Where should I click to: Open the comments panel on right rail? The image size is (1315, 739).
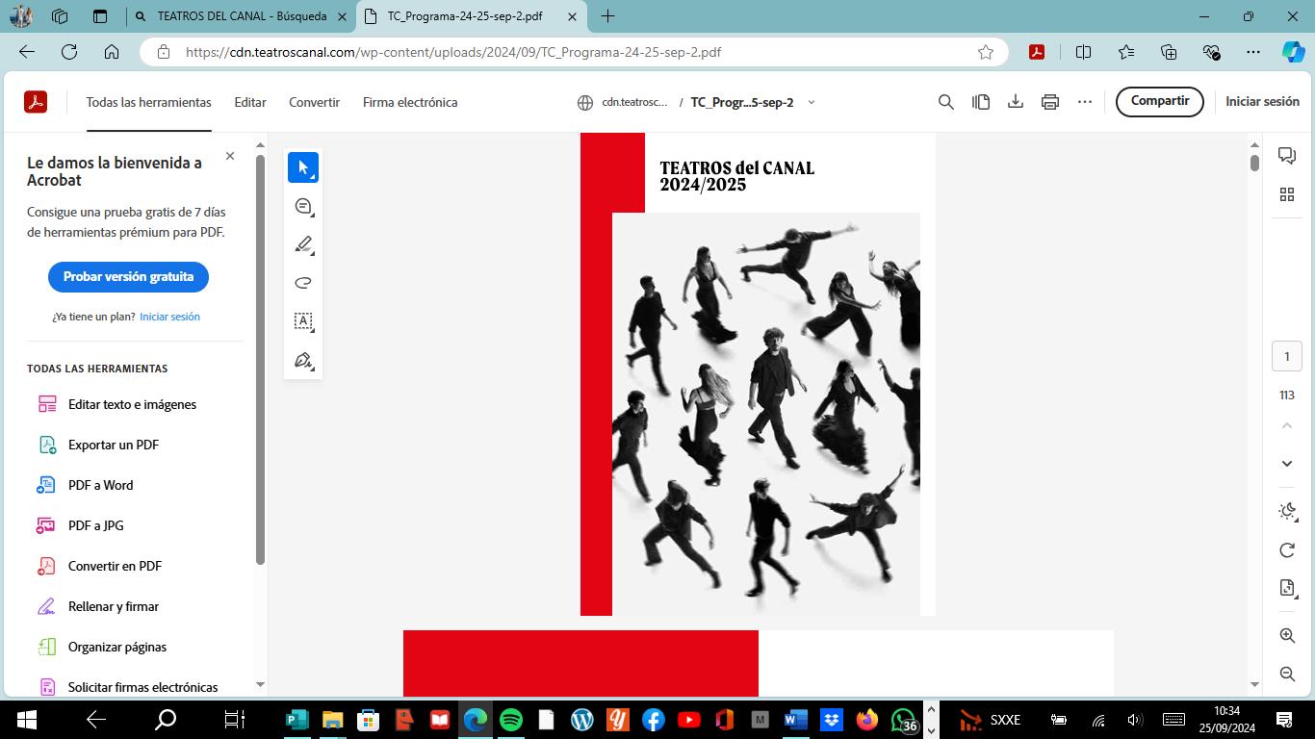tap(1287, 156)
